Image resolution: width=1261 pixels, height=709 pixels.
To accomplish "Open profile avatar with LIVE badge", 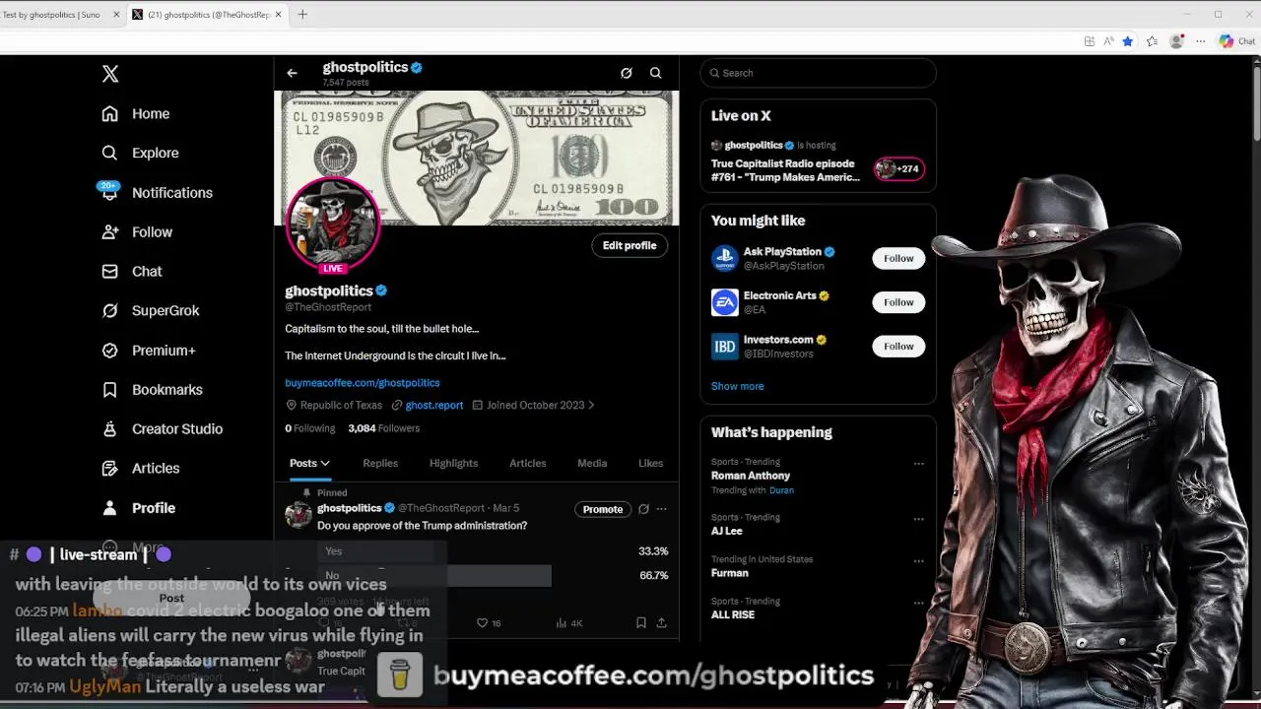I will (x=333, y=225).
